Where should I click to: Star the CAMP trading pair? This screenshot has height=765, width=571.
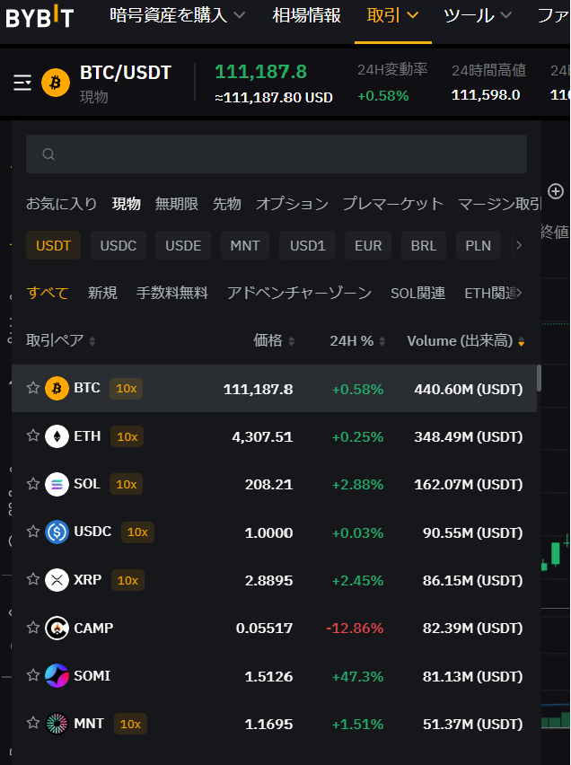point(33,628)
